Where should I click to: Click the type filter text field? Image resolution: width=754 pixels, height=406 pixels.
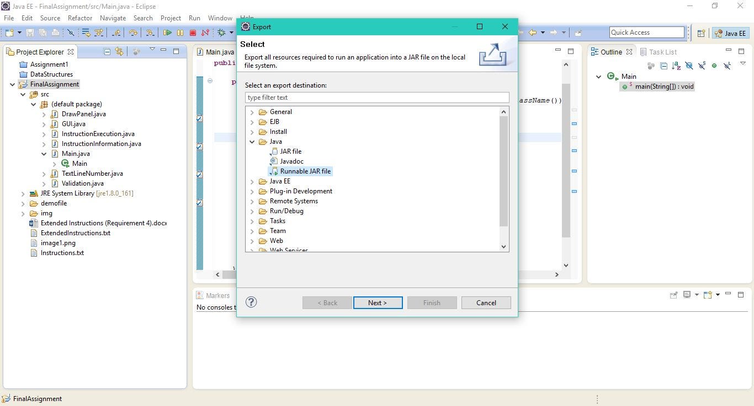pos(377,98)
